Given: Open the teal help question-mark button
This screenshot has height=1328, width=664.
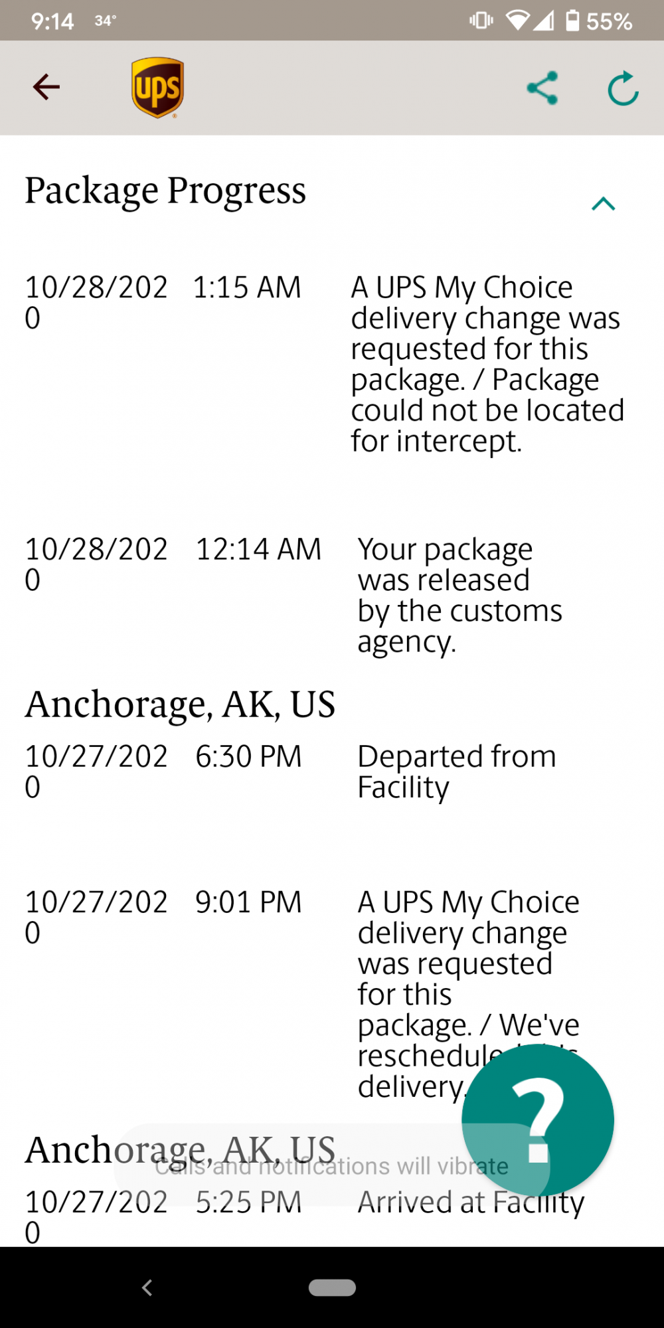Looking at the screenshot, I should tap(538, 1120).
